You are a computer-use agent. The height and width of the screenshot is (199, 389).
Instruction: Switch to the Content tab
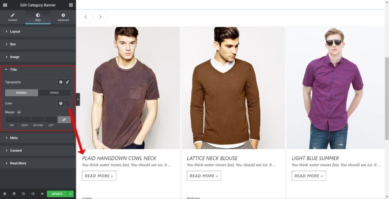tap(13, 17)
